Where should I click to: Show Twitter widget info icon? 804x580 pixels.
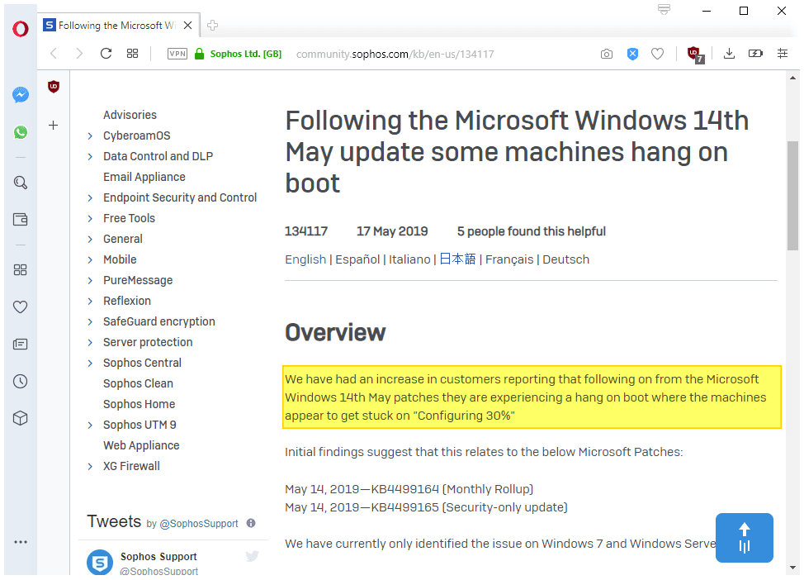pos(251,523)
